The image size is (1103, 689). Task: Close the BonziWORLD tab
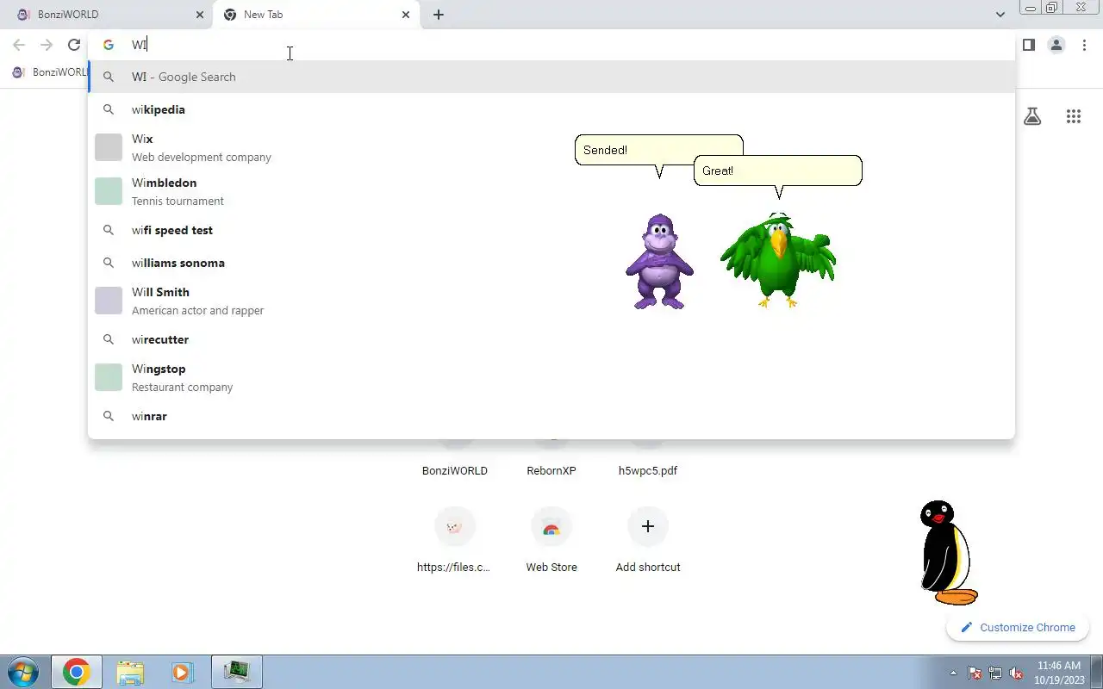(200, 15)
